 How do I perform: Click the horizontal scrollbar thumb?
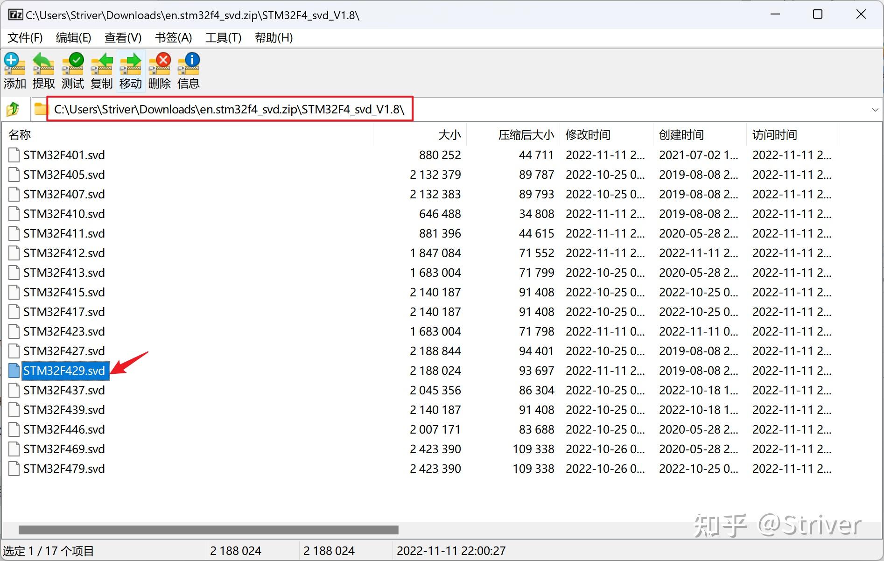(x=209, y=530)
